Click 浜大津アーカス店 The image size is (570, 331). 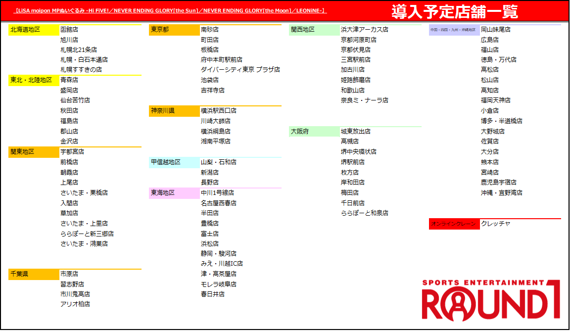coord(365,29)
